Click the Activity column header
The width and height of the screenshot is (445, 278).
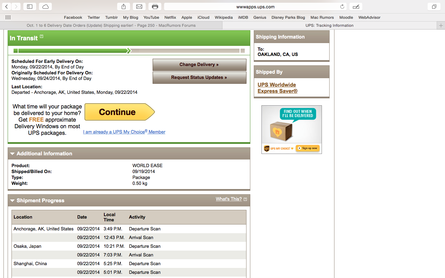point(137,217)
